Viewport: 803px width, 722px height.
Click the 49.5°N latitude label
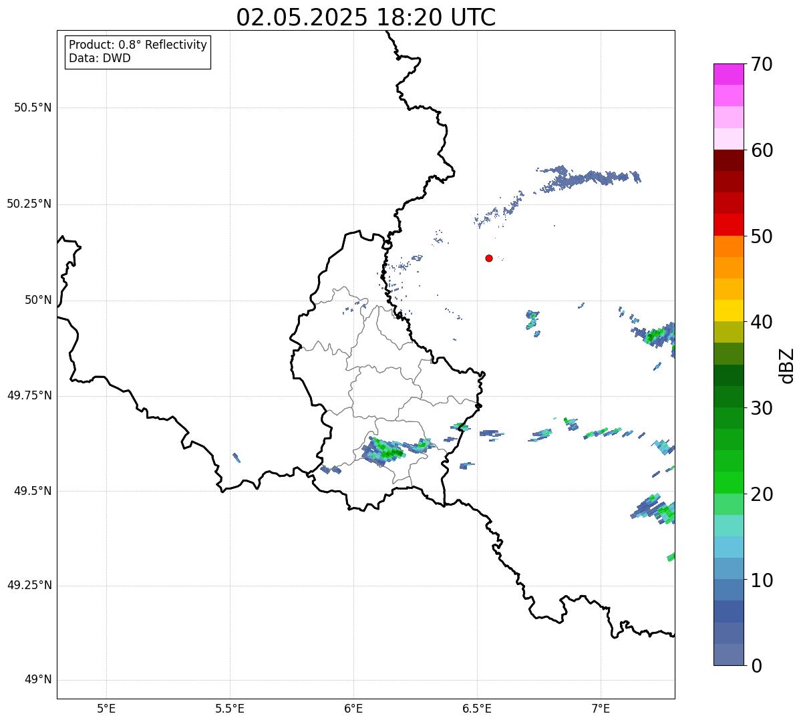click(33, 491)
